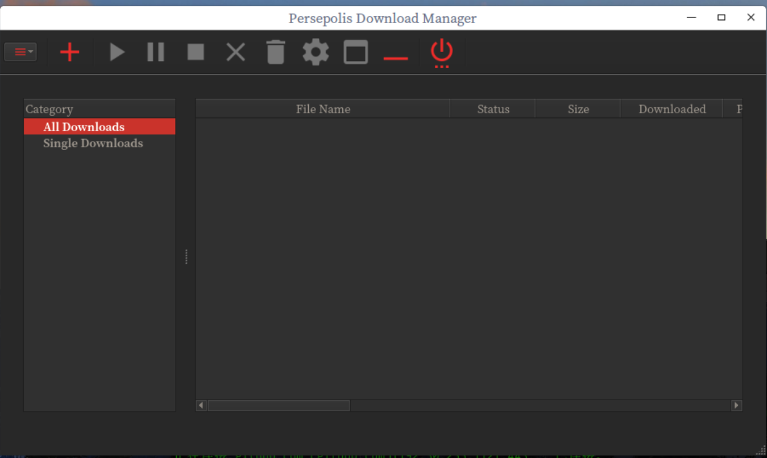
Task: Click the splitter handle between category and table
Action: pos(187,257)
